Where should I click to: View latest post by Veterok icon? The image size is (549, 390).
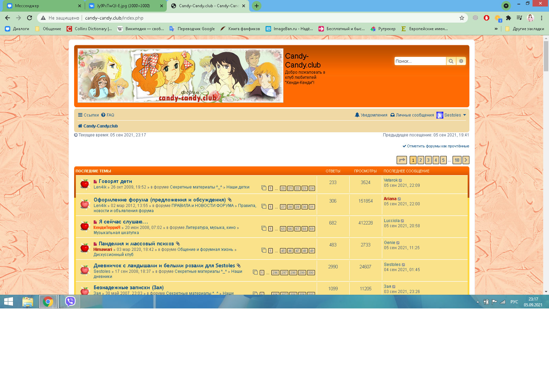(400, 181)
